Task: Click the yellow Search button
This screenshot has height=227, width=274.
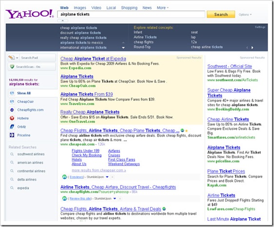Action: 221,15
